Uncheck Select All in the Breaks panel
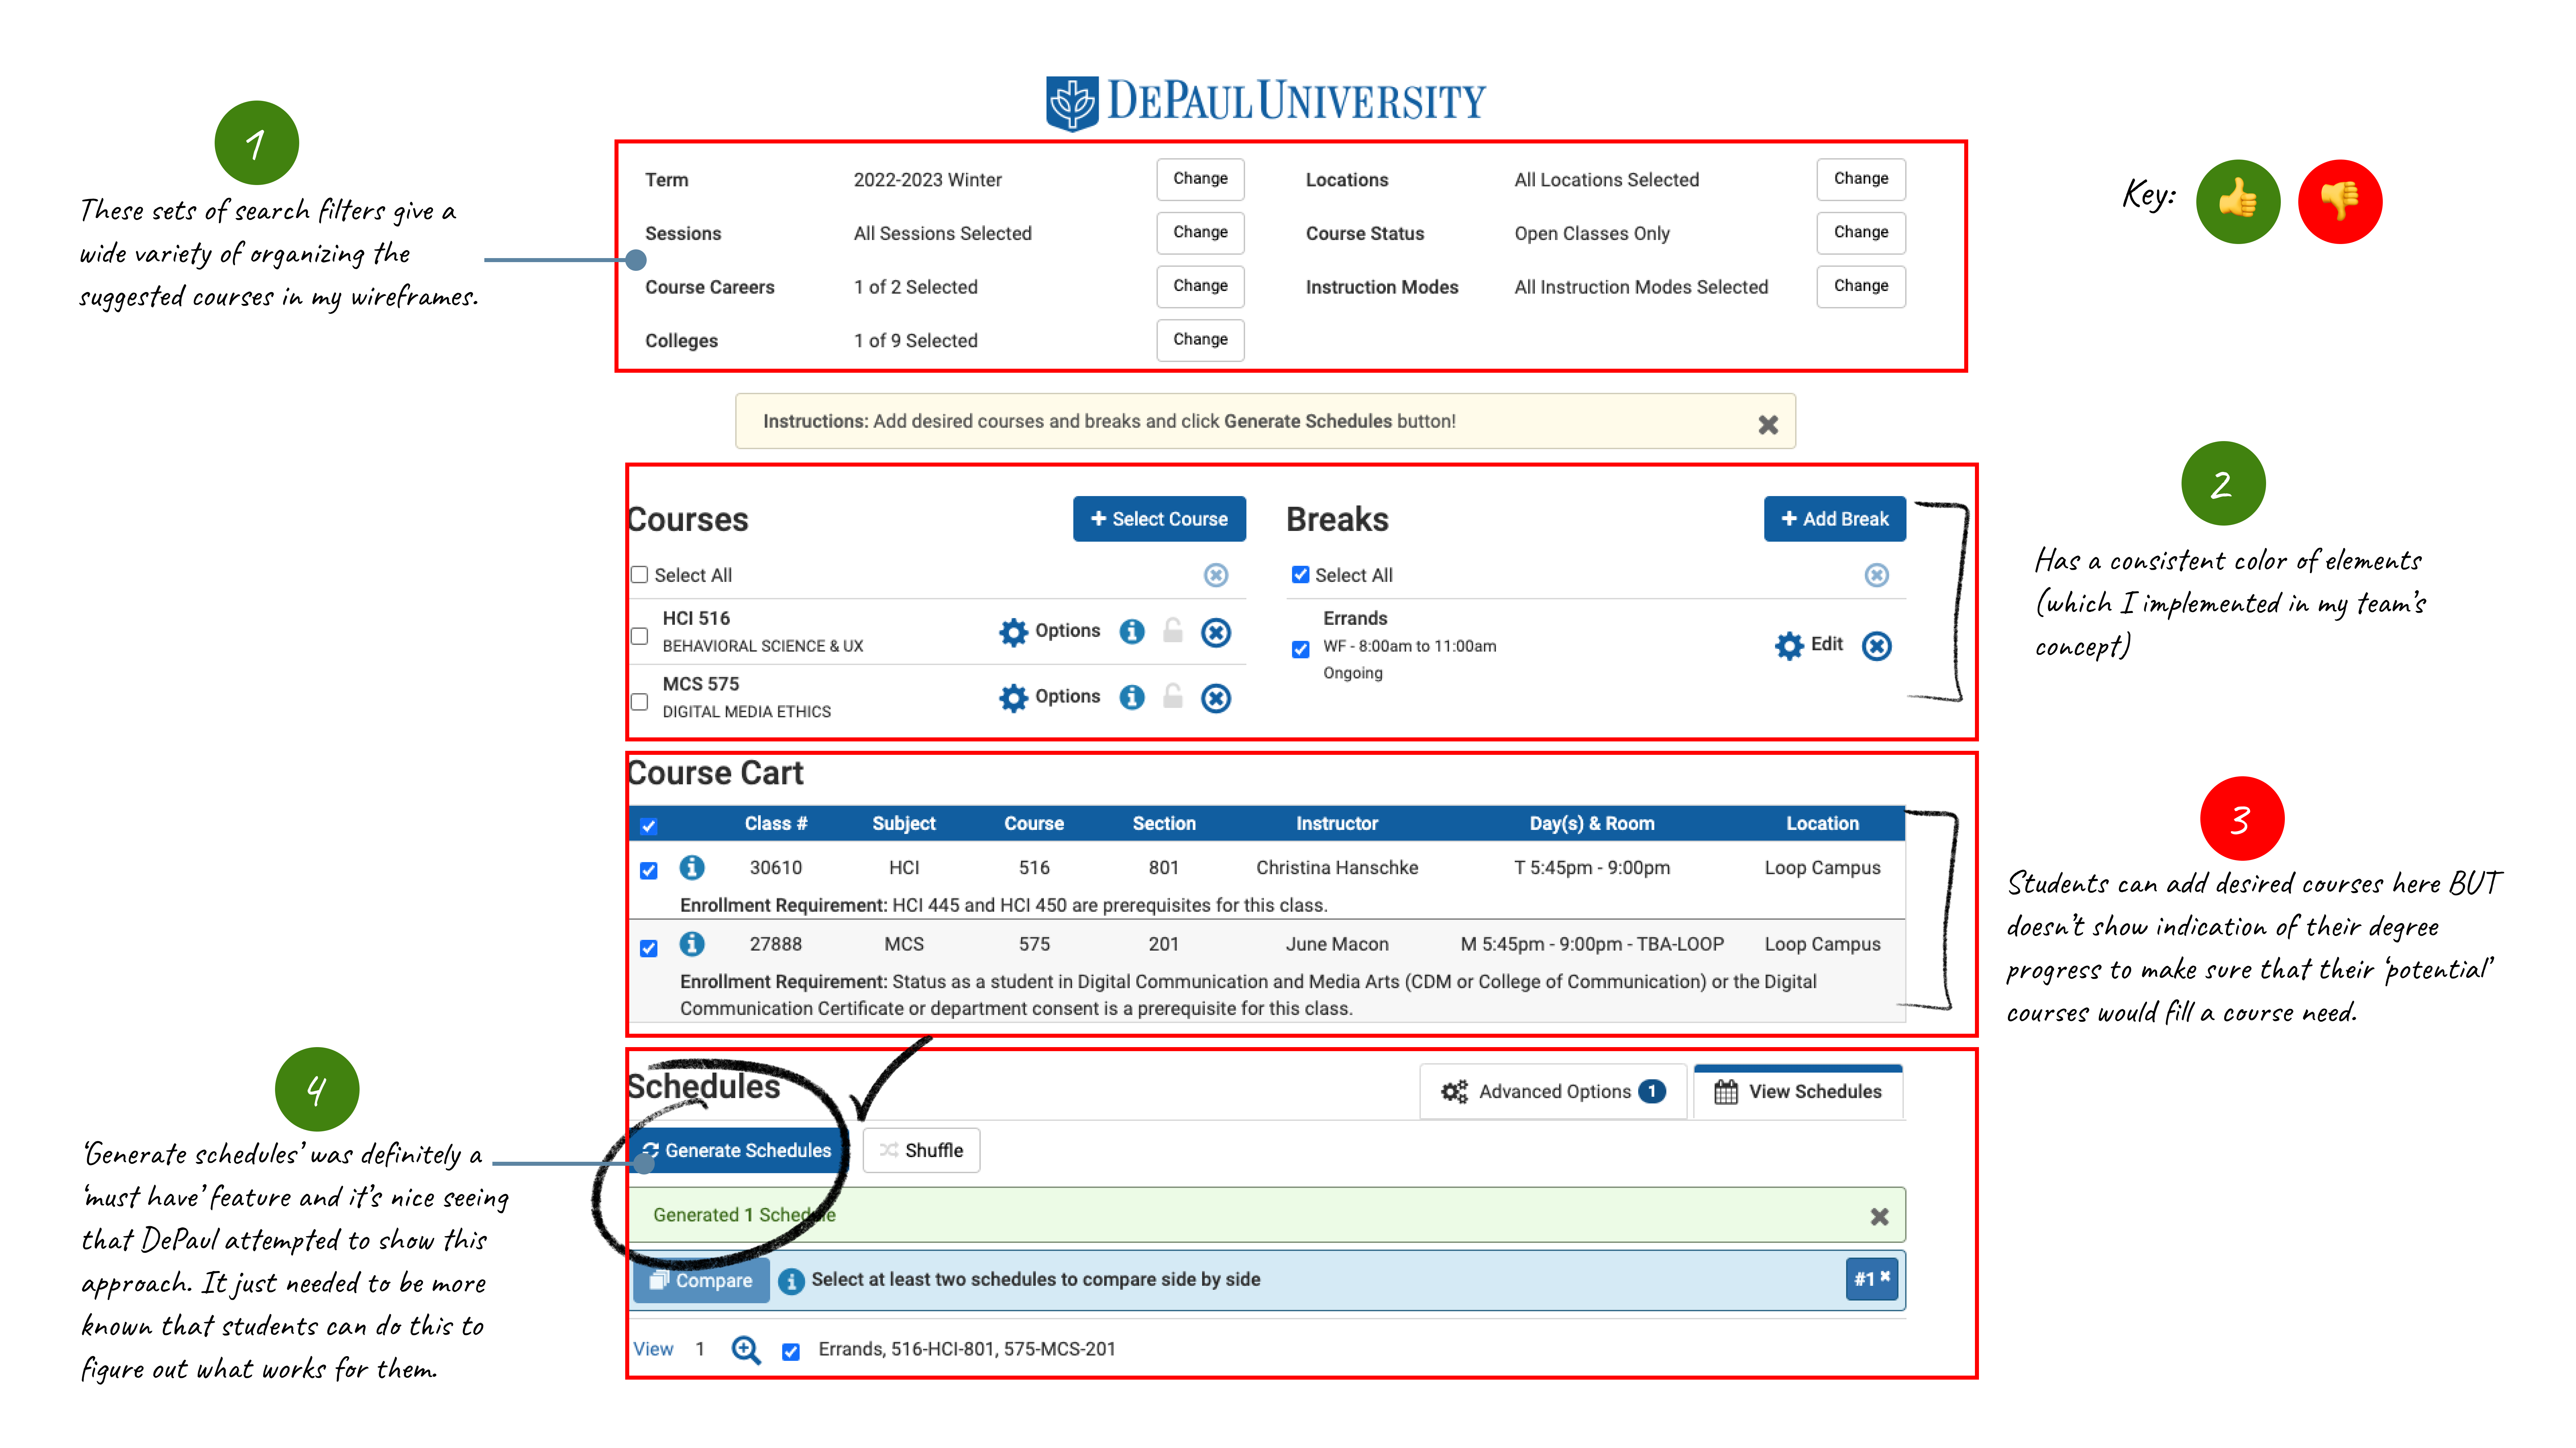 tap(1301, 575)
